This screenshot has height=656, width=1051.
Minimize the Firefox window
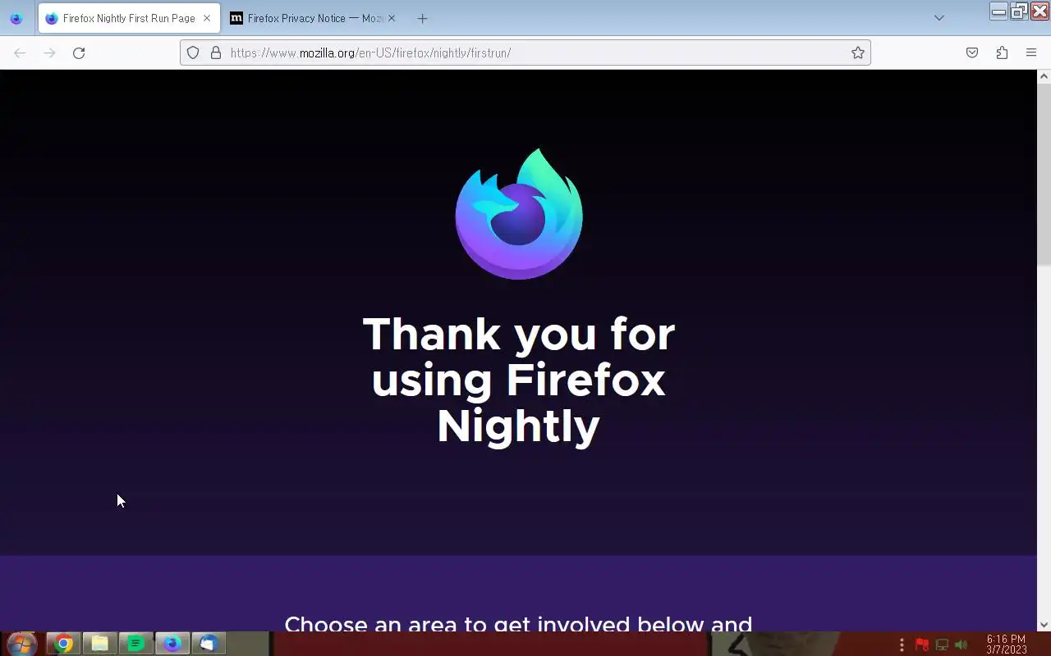[x=999, y=11]
